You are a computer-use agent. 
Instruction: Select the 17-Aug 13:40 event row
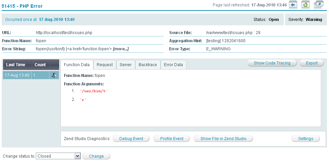pyautogui.click(x=17, y=75)
